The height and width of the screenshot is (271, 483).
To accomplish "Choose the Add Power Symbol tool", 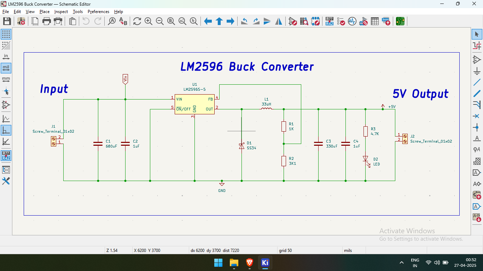I will click(x=477, y=71).
